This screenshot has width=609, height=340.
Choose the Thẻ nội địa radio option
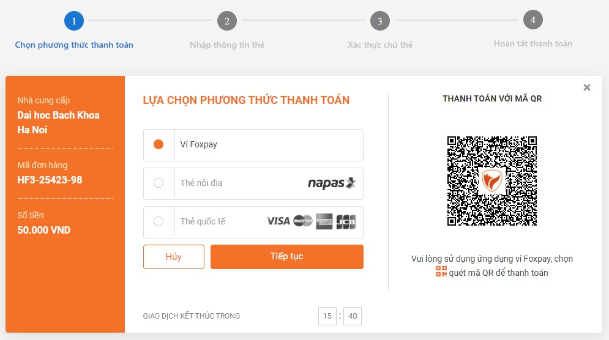pyautogui.click(x=159, y=183)
